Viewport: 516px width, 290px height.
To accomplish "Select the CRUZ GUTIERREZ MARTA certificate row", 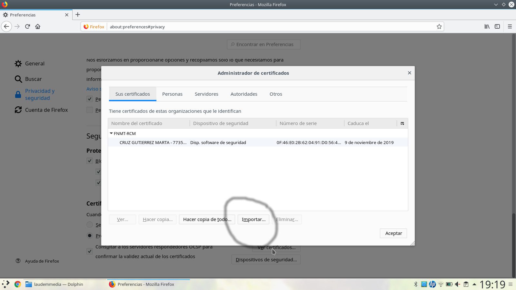I will point(258,142).
